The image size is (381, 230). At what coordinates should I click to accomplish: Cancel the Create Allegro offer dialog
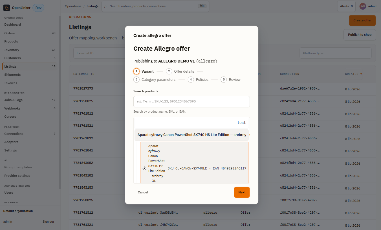143,192
